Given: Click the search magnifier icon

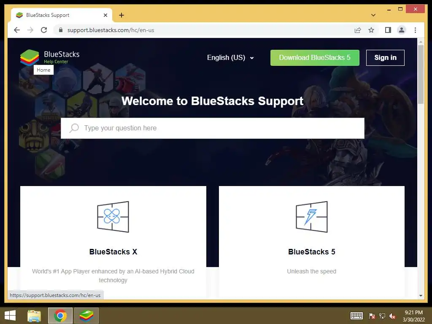Looking at the screenshot, I should pos(74,128).
